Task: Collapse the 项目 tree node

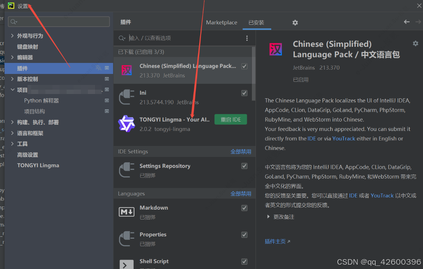Action: [12, 90]
